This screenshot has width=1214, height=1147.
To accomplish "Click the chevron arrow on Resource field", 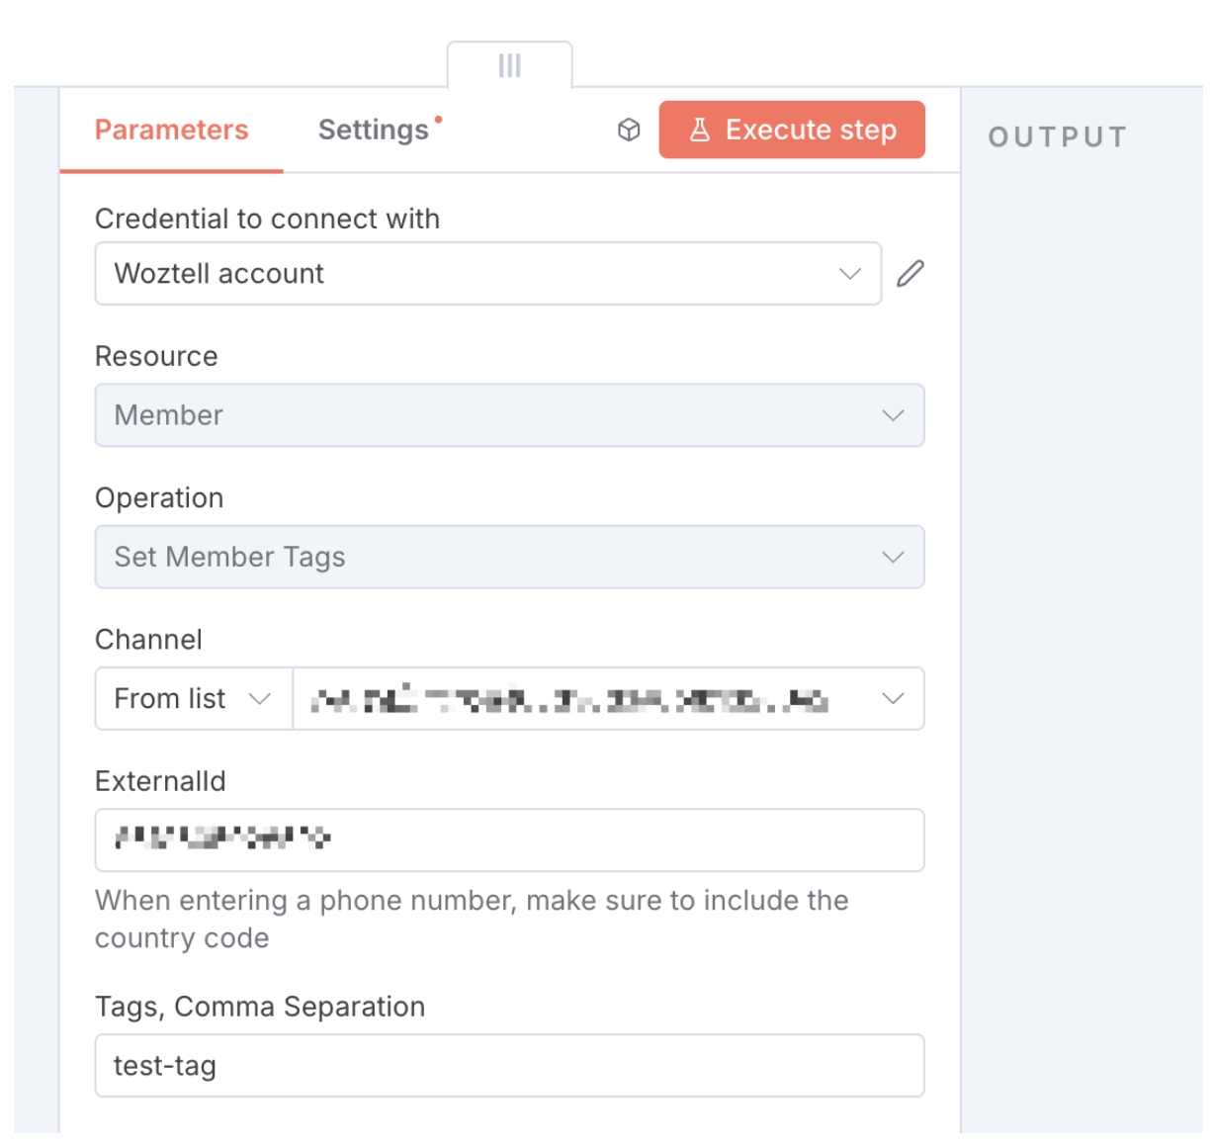I will (893, 415).
